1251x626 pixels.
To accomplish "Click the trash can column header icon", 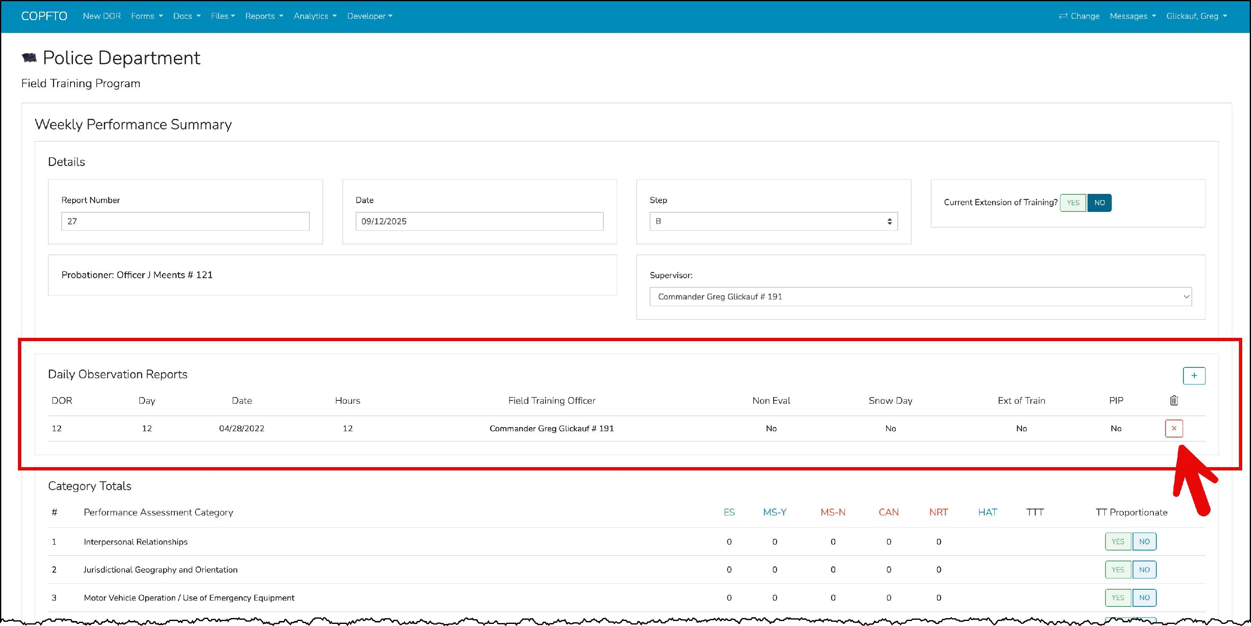I will (1173, 401).
